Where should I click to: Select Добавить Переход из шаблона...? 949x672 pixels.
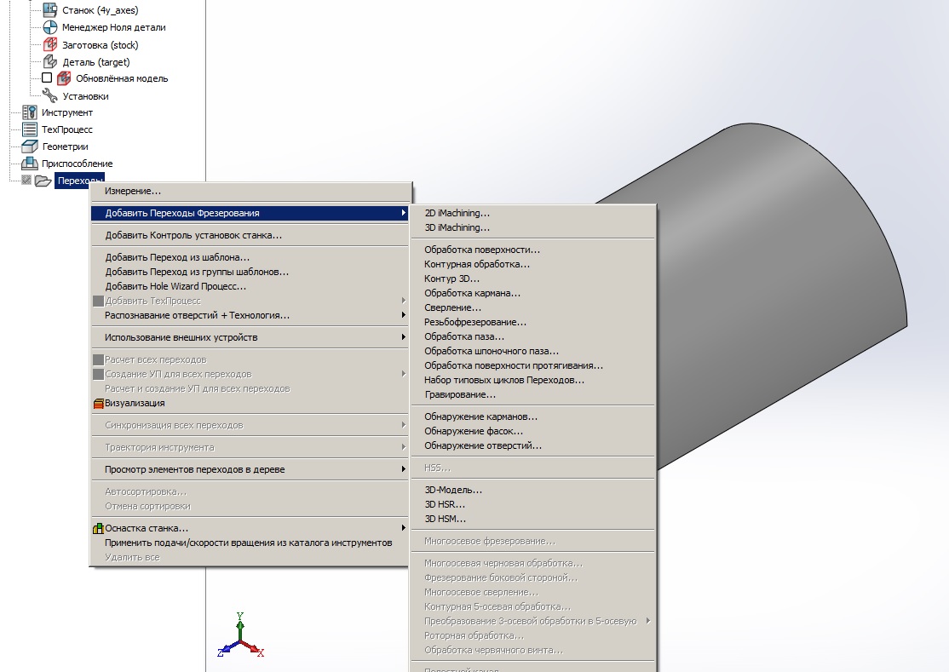point(250,257)
